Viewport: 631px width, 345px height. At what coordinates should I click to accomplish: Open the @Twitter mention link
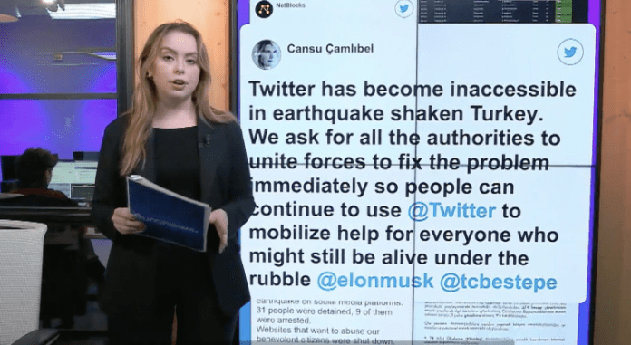[x=451, y=211]
